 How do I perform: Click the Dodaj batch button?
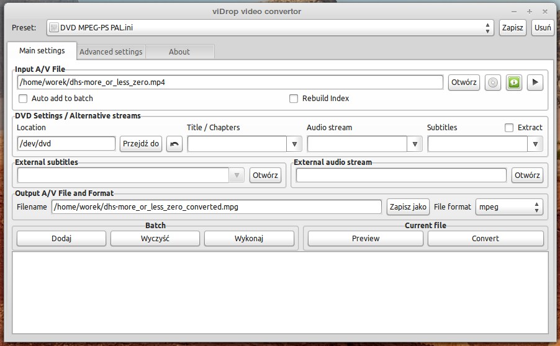pyautogui.click(x=61, y=238)
